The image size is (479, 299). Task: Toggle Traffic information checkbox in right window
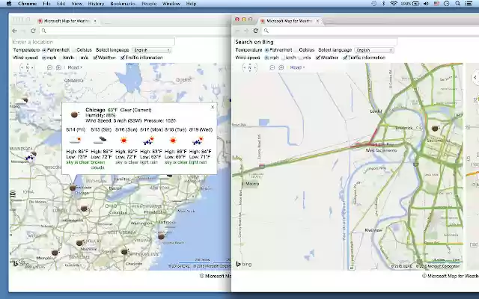(x=345, y=58)
